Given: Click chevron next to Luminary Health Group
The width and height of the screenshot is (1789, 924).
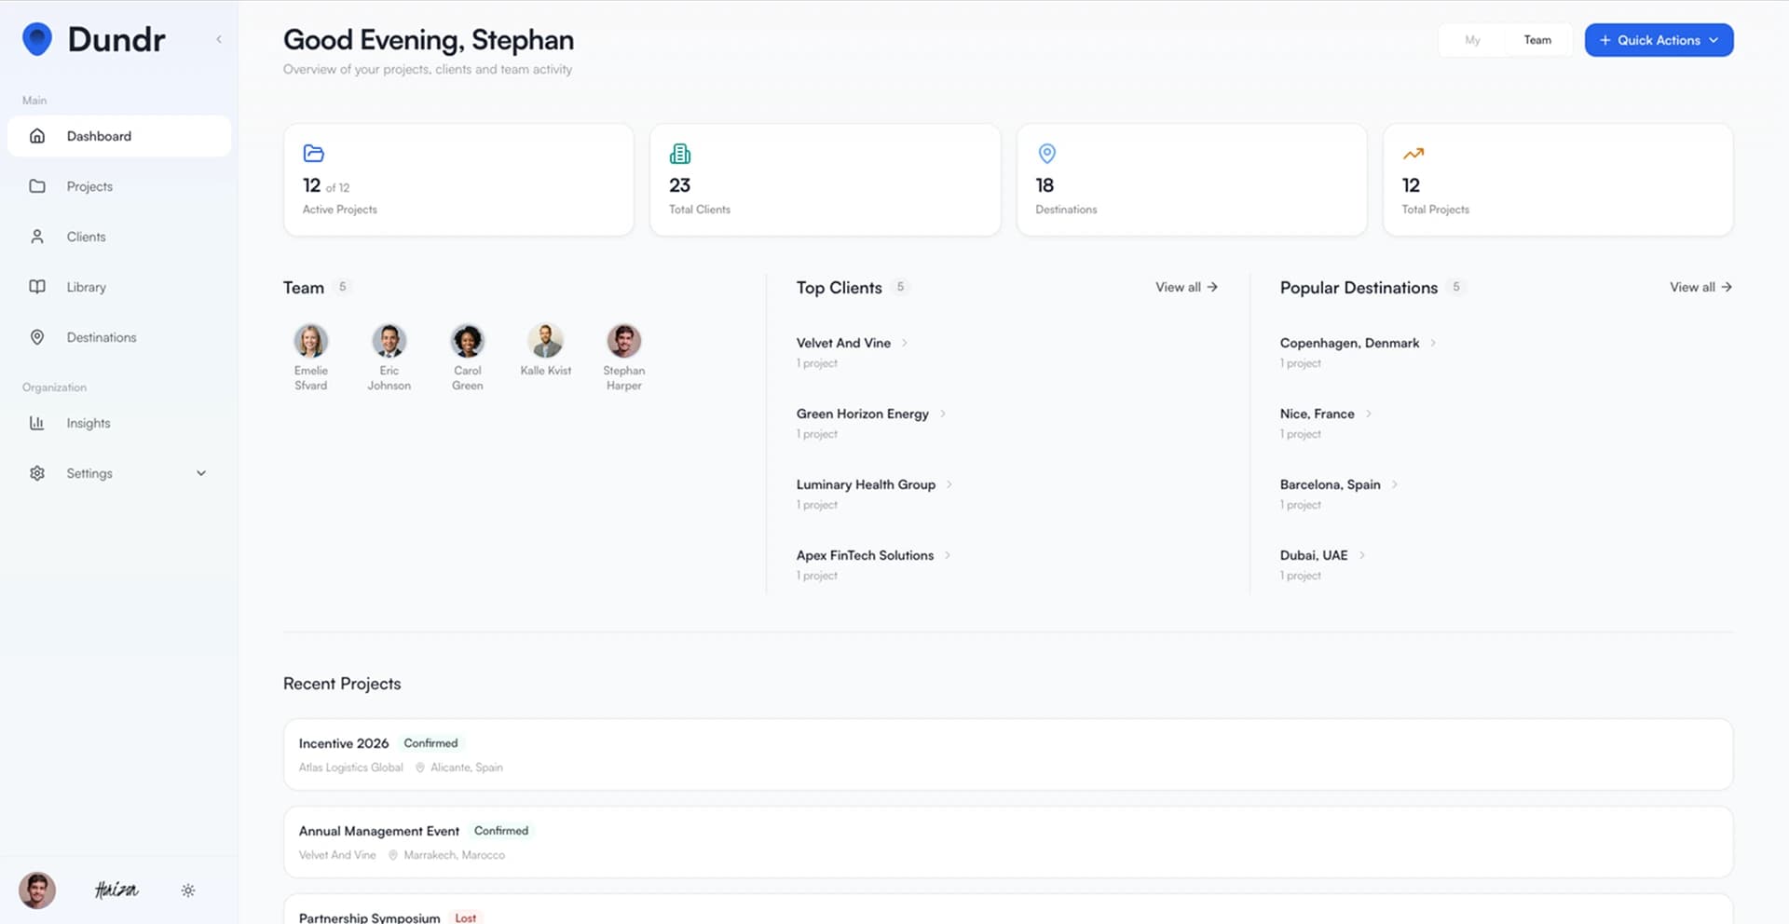Looking at the screenshot, I should click(949, 484).
